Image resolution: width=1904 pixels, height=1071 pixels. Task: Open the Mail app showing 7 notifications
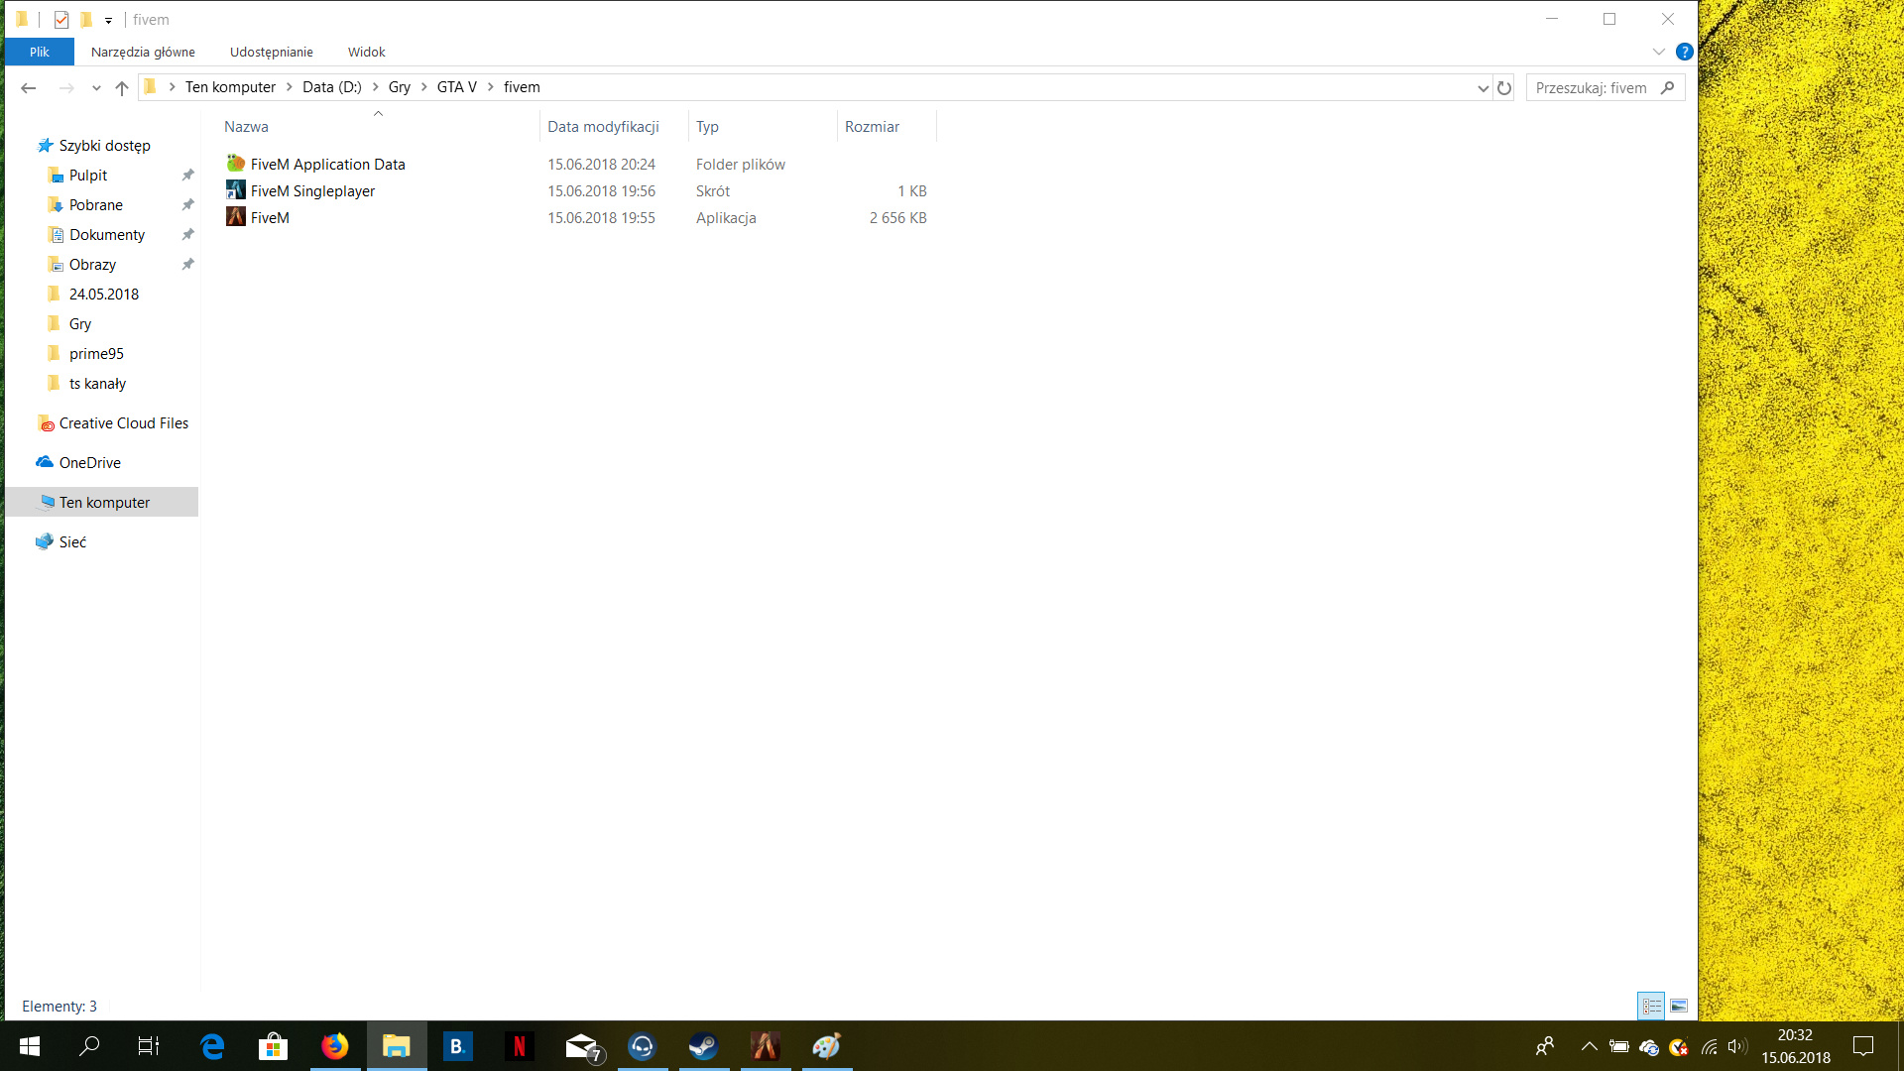pos(581,1046)
